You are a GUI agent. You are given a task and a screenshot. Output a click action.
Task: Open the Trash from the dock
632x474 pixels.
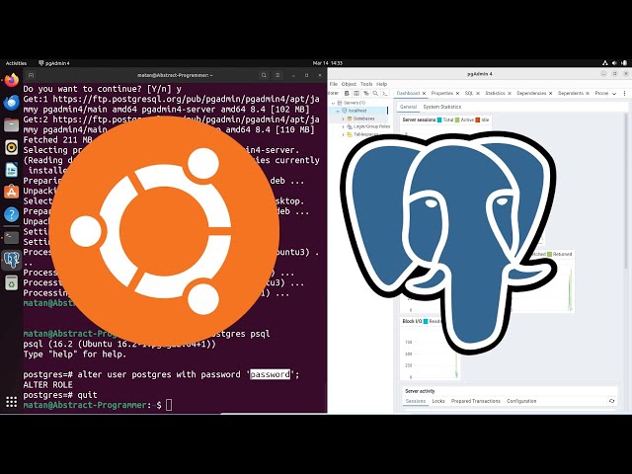point(11,283)
